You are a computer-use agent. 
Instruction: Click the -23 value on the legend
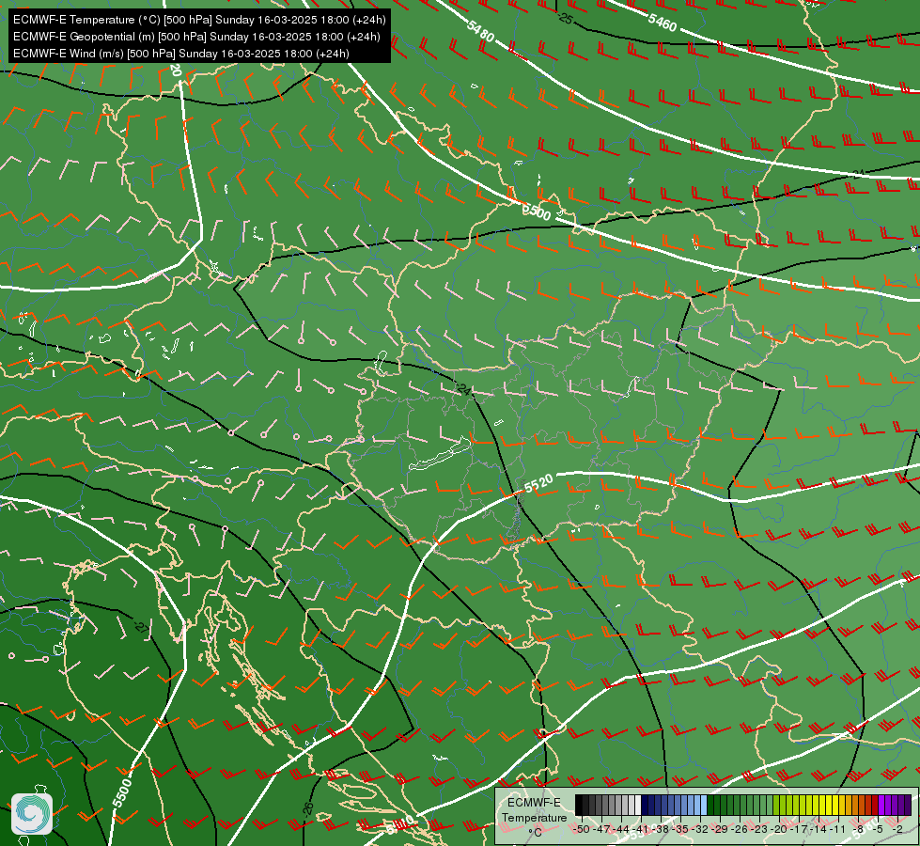759,830
